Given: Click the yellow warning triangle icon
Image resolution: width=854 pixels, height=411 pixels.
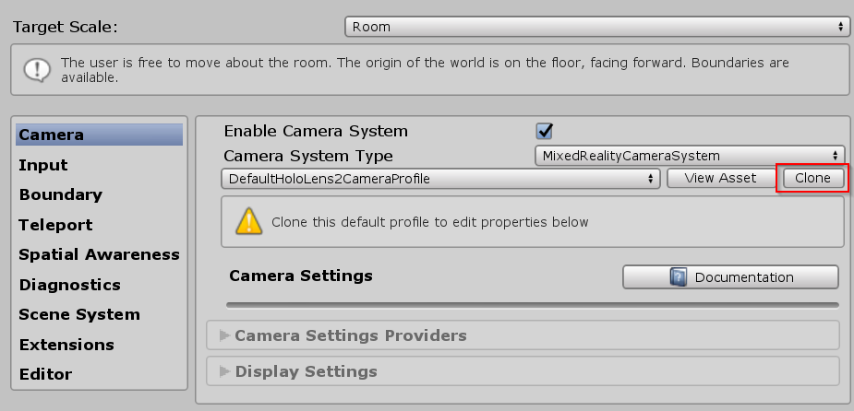Looking at the screenshot, I should pos(249,221).
